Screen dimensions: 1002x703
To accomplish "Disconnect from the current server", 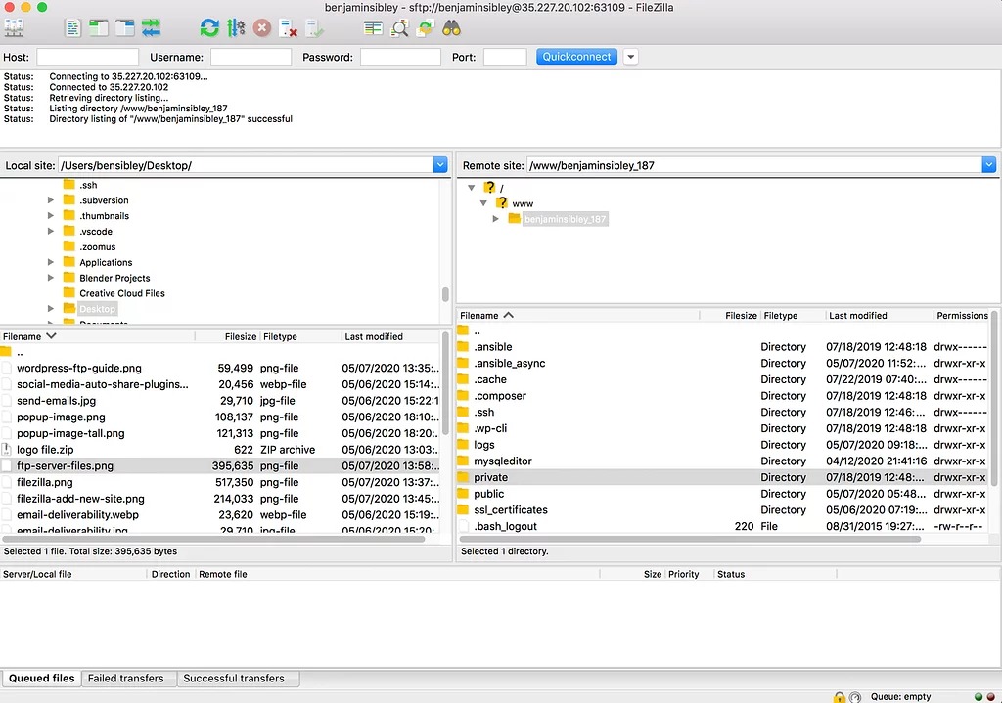I will coord(289,28).
